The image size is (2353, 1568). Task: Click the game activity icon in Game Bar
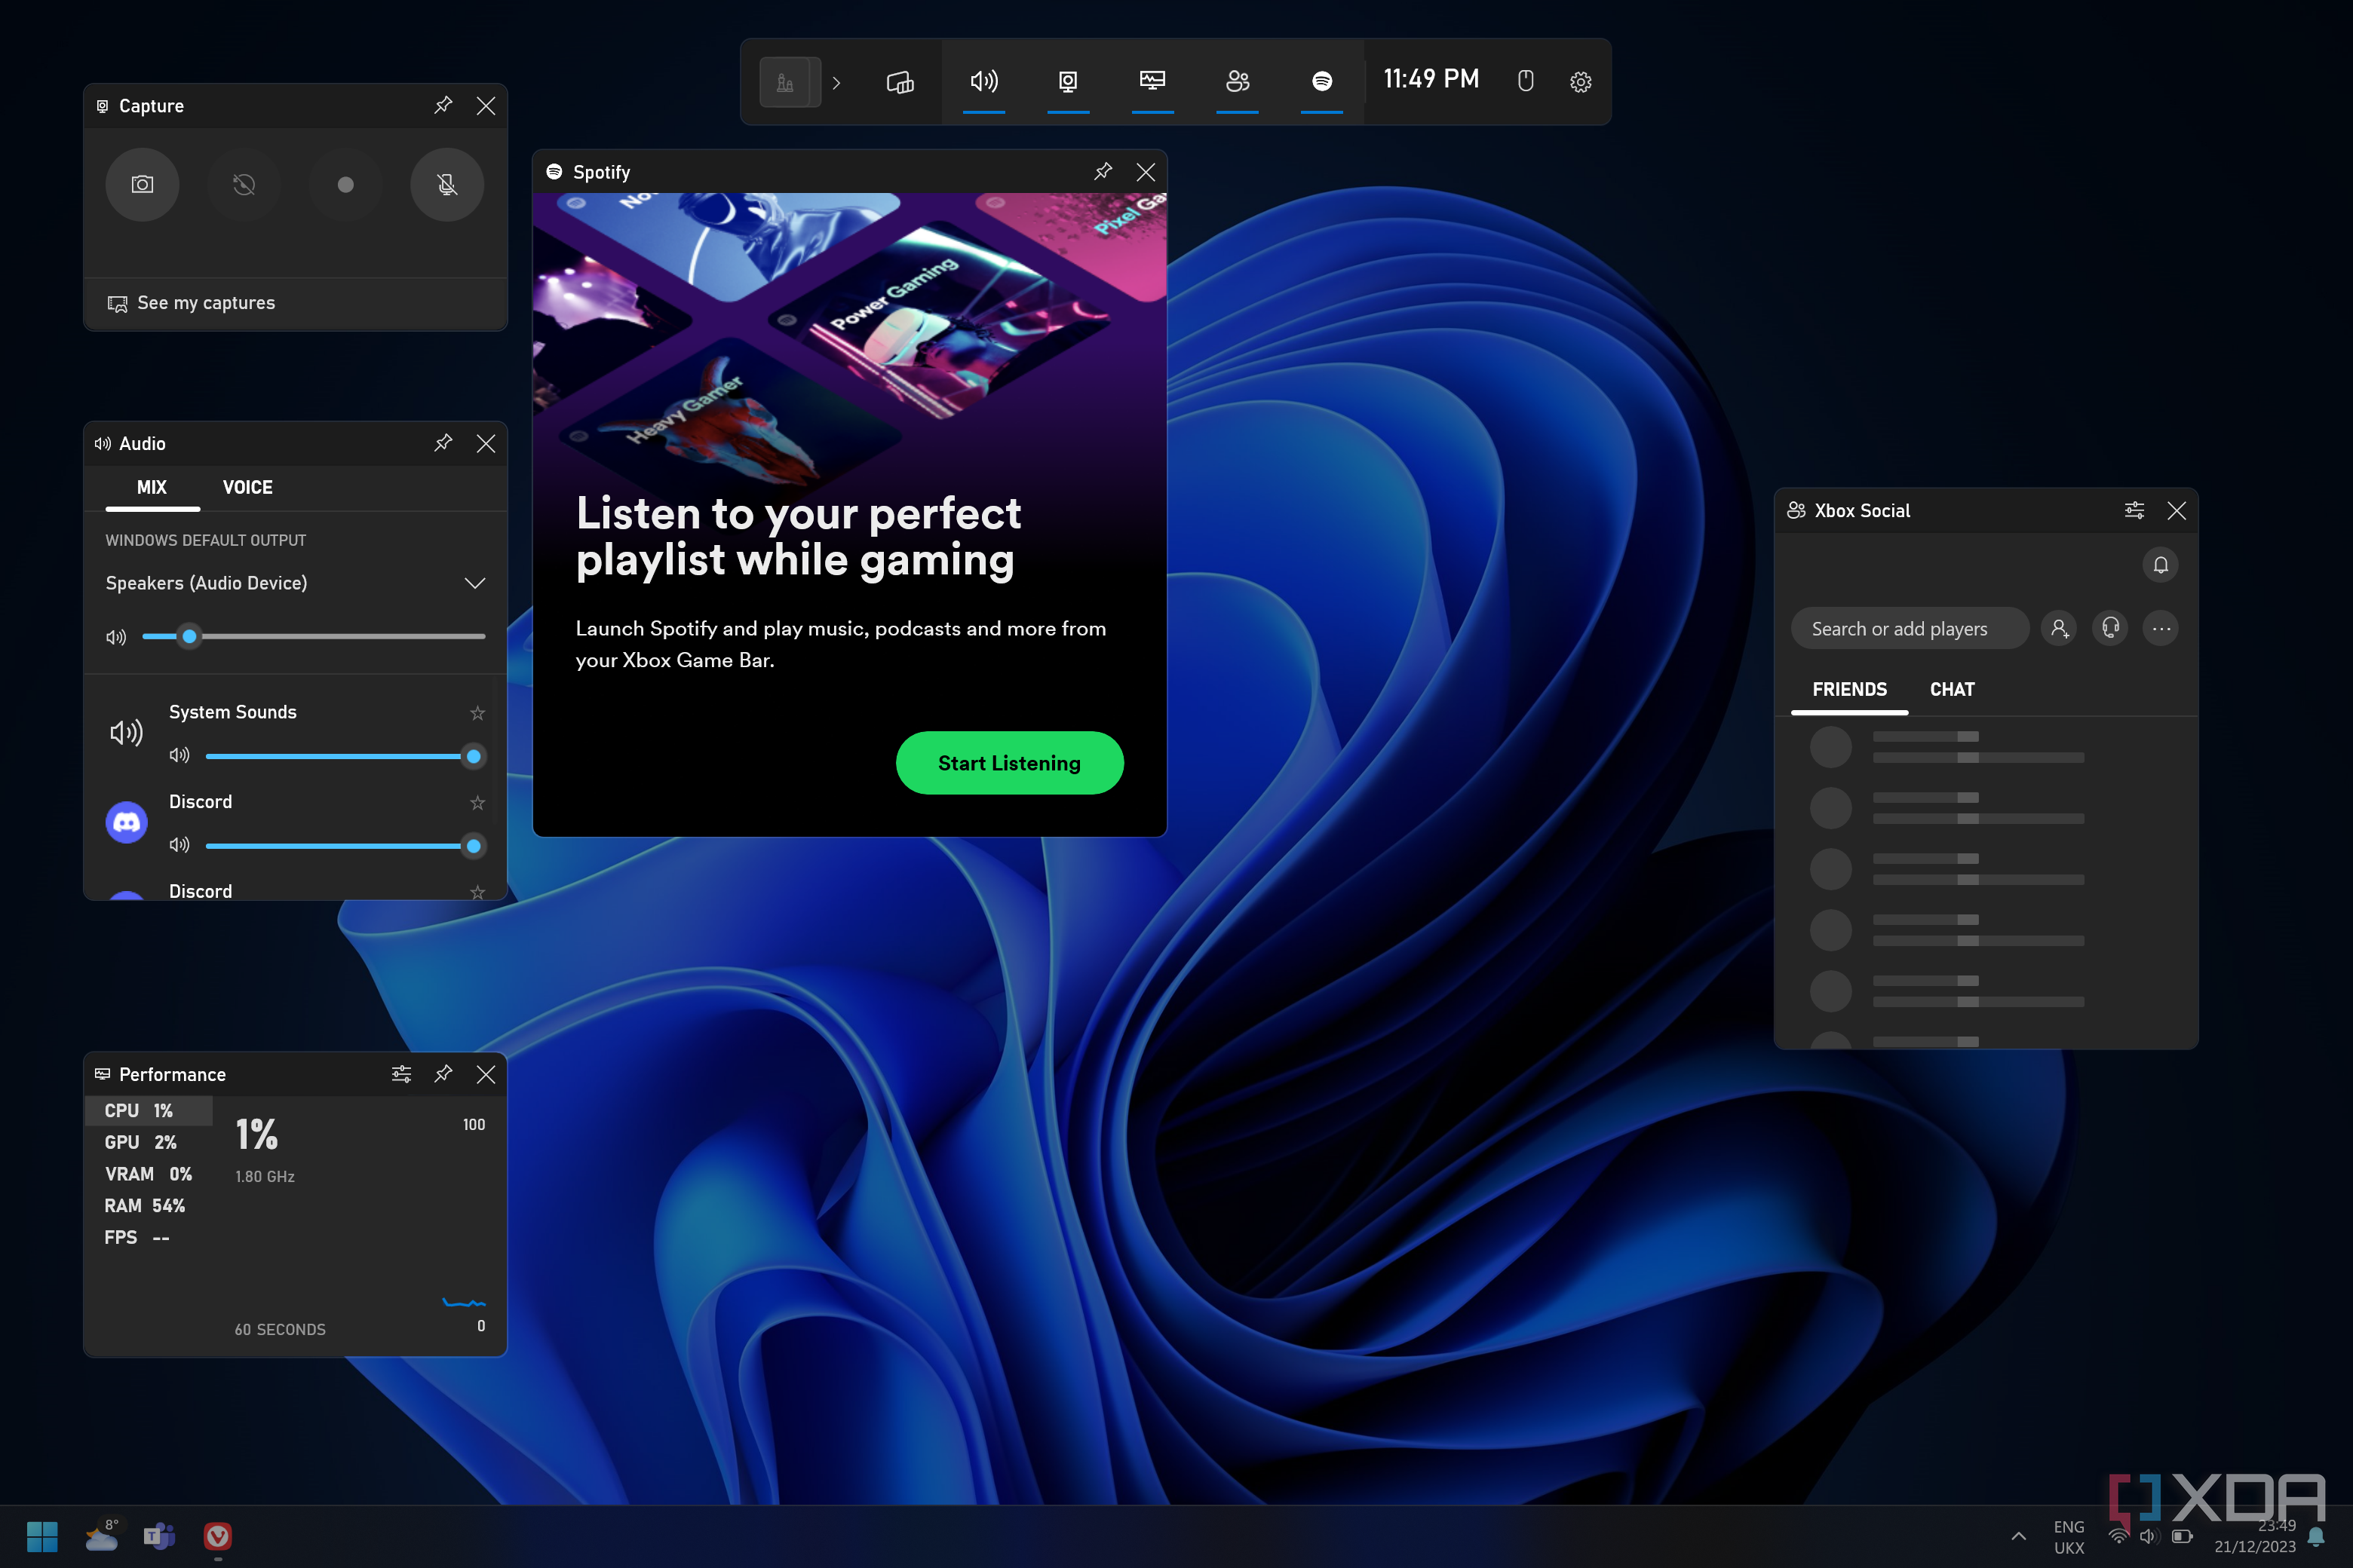click(x=790, y=82)
